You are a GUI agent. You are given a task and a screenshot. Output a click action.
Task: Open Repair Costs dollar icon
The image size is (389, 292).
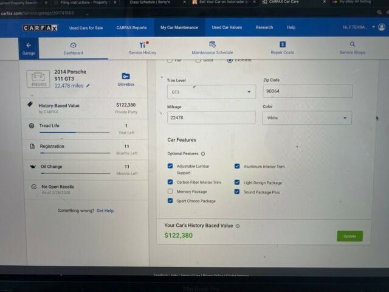(282, 44)
